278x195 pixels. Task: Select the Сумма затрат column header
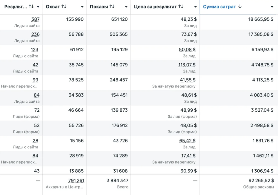click(x=238, y=7)
